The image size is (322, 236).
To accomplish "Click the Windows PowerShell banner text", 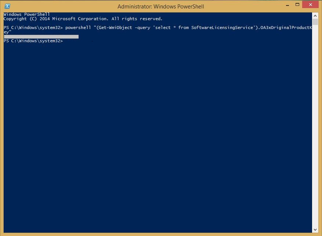I will pos(26,14).
